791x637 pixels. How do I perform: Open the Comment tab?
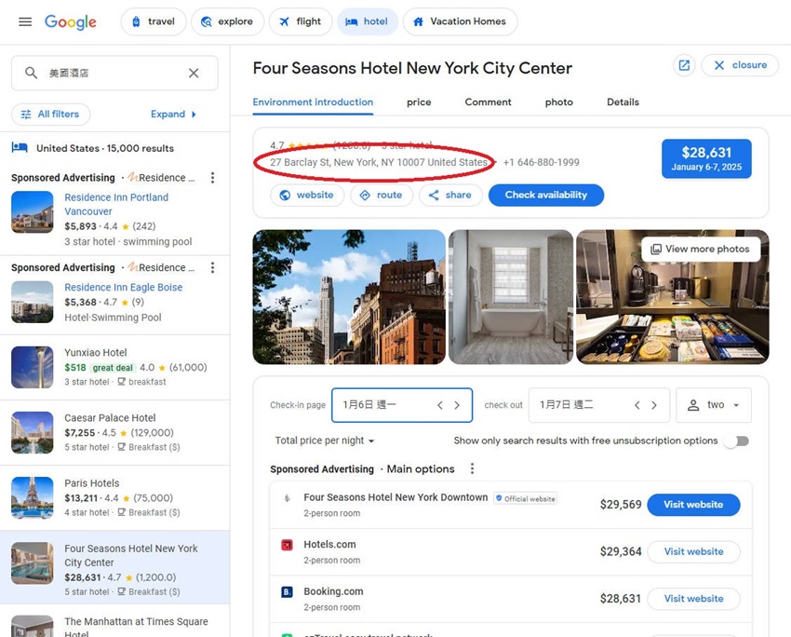488,102
